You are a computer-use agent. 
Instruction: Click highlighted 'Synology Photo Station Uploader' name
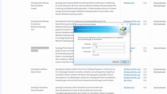click(x=40, y=49)
